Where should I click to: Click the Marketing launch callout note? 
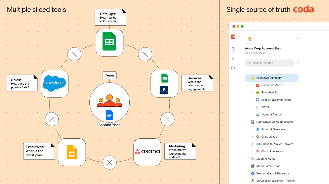pyautogui.click(x=180, y=151)
